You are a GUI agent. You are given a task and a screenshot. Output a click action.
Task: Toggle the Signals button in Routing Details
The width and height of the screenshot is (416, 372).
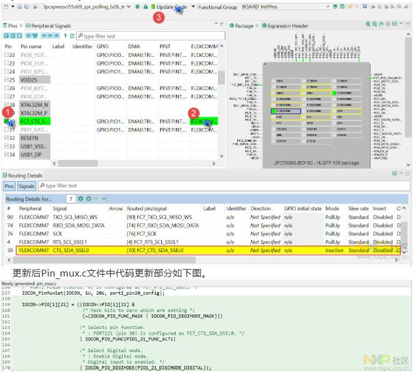point(26,186)
